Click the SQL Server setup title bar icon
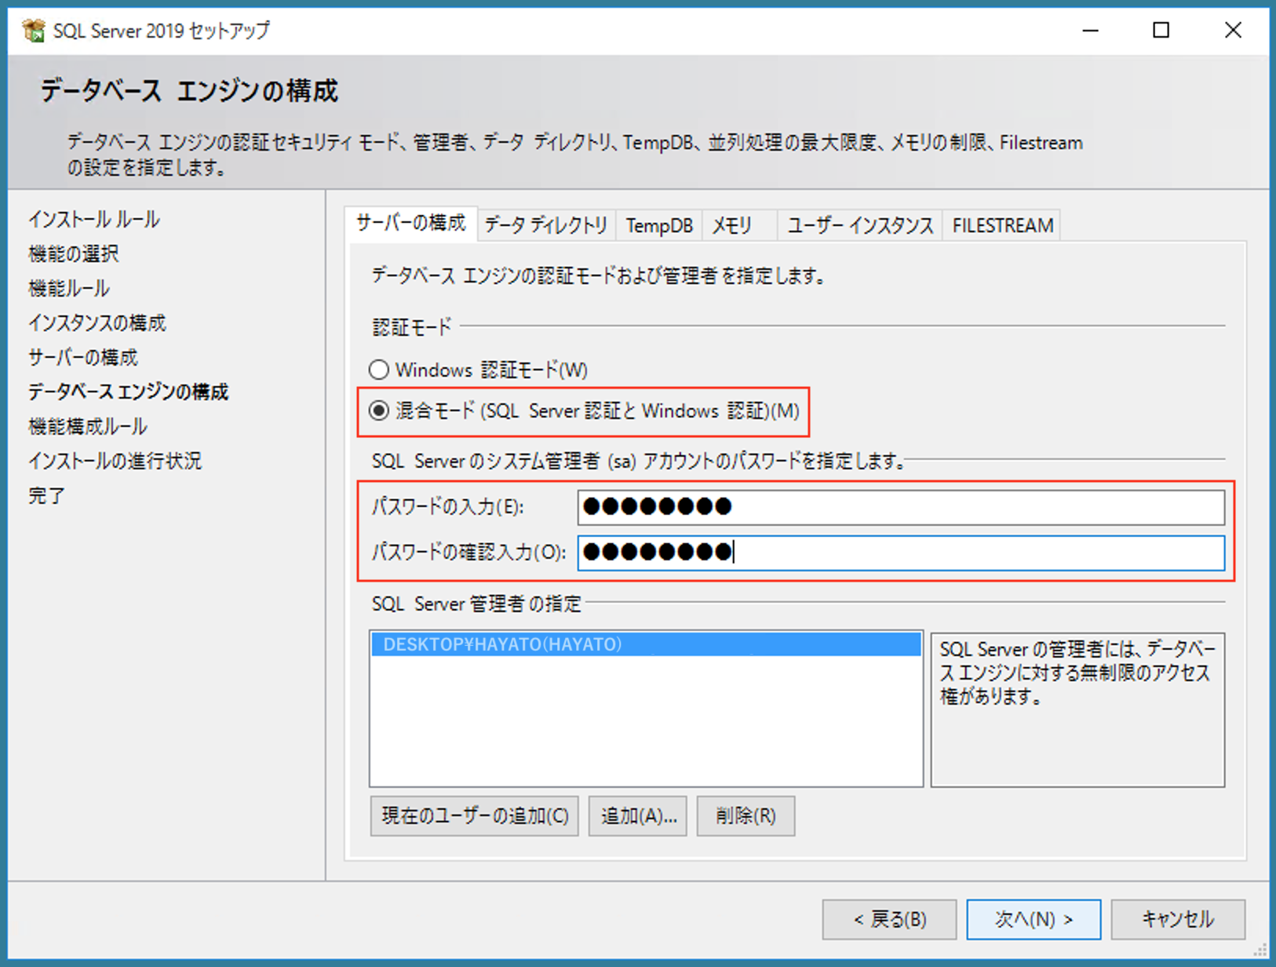 coord(34,31)
